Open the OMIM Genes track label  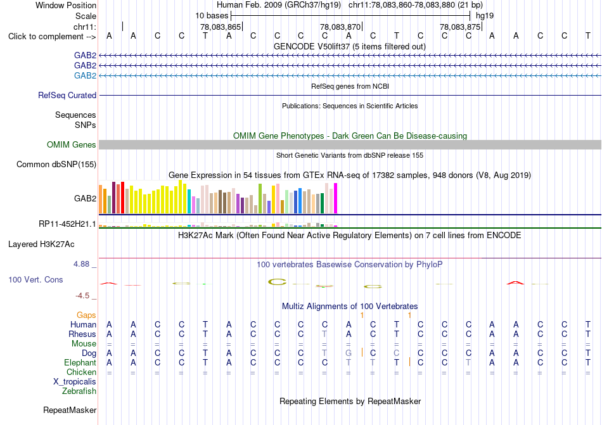(72, 144)
